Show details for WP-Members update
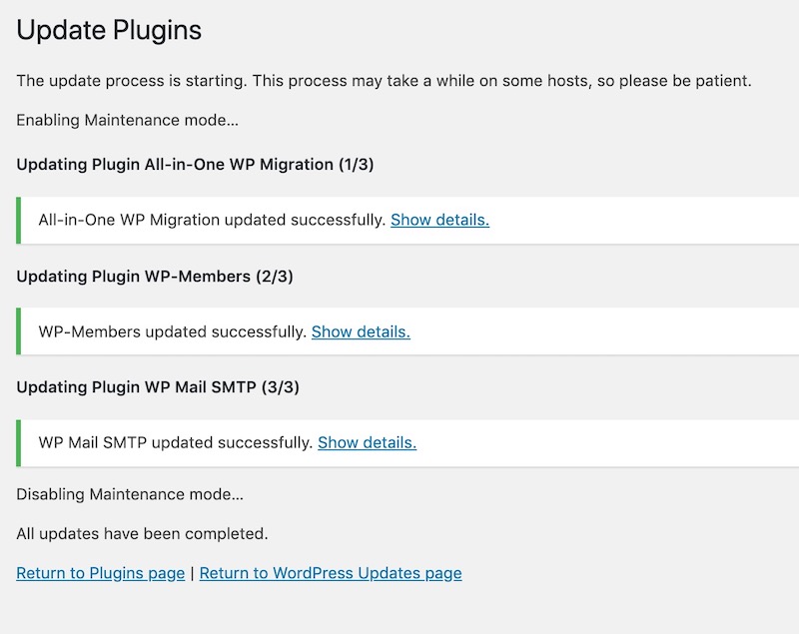Image resolution: width=799 pixels, height=634 pixels. click(361, 332)
